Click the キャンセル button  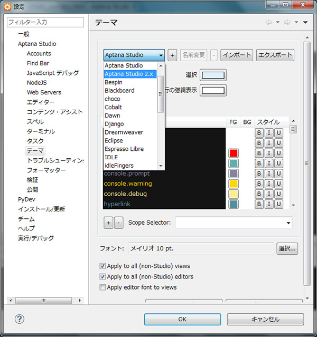(265, 319)
